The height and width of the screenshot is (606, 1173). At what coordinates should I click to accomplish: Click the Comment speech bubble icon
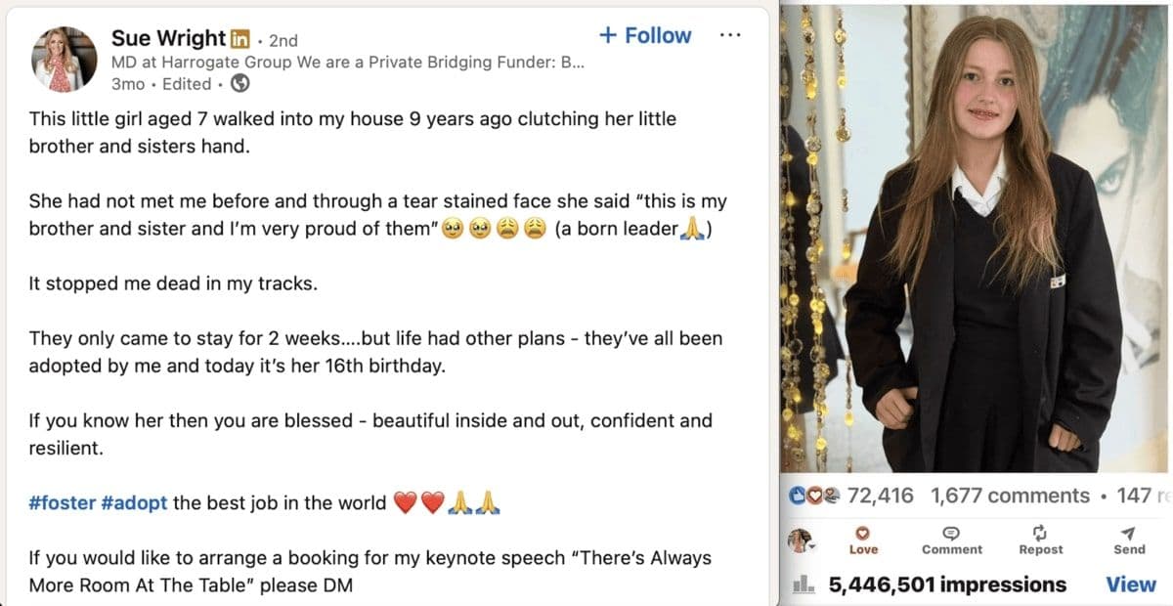click(950, 533)
